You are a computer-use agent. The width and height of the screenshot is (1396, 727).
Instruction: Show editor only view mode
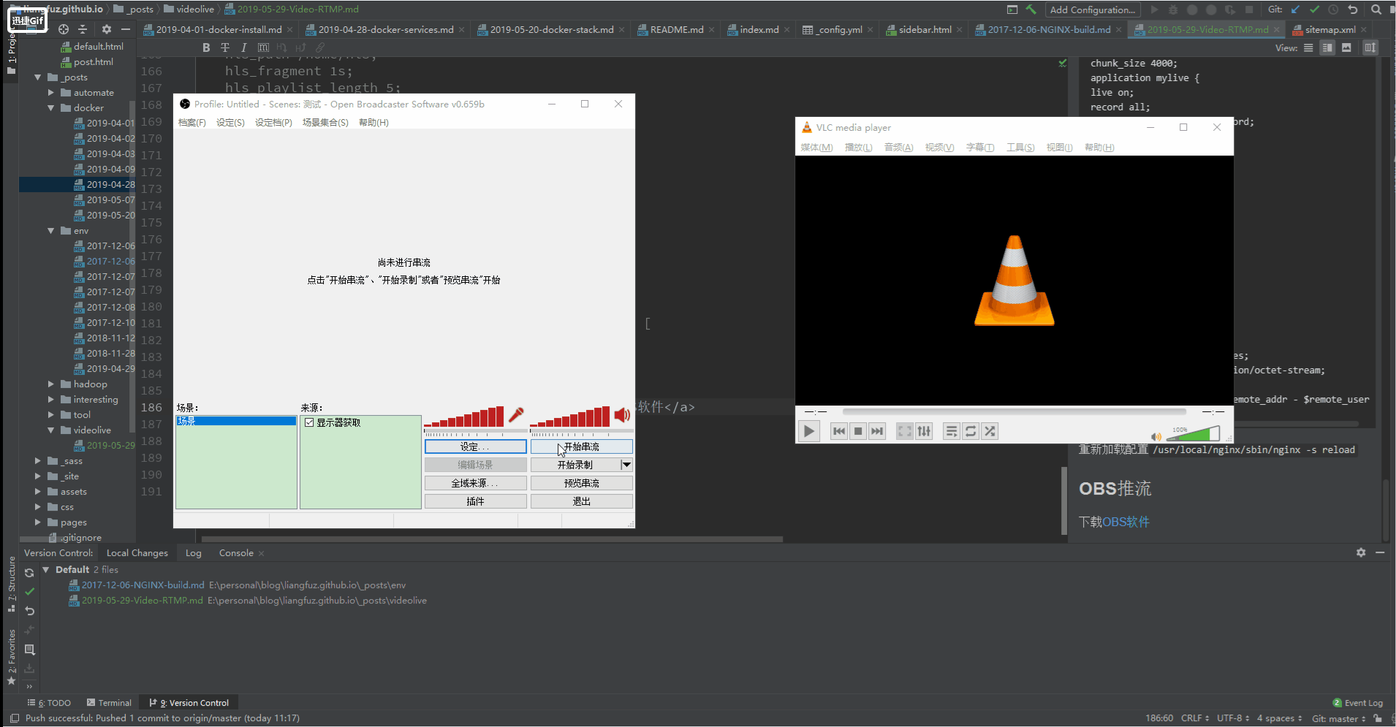[x=1308, y=47]
